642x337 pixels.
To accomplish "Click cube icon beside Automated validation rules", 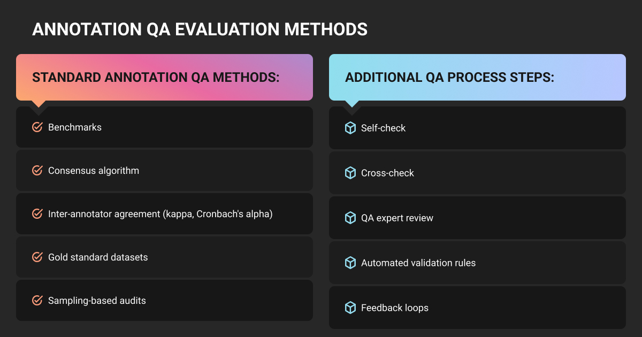I will pos(350,263).
